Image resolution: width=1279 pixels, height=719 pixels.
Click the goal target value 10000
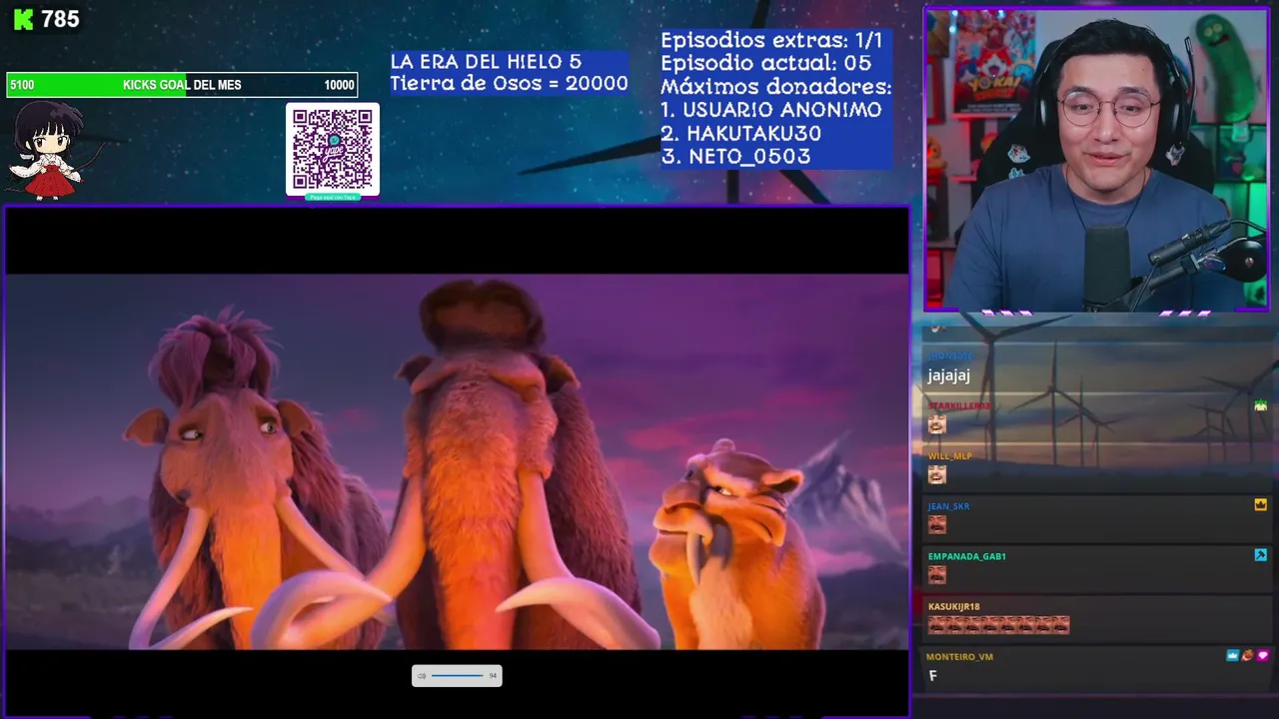339,85
